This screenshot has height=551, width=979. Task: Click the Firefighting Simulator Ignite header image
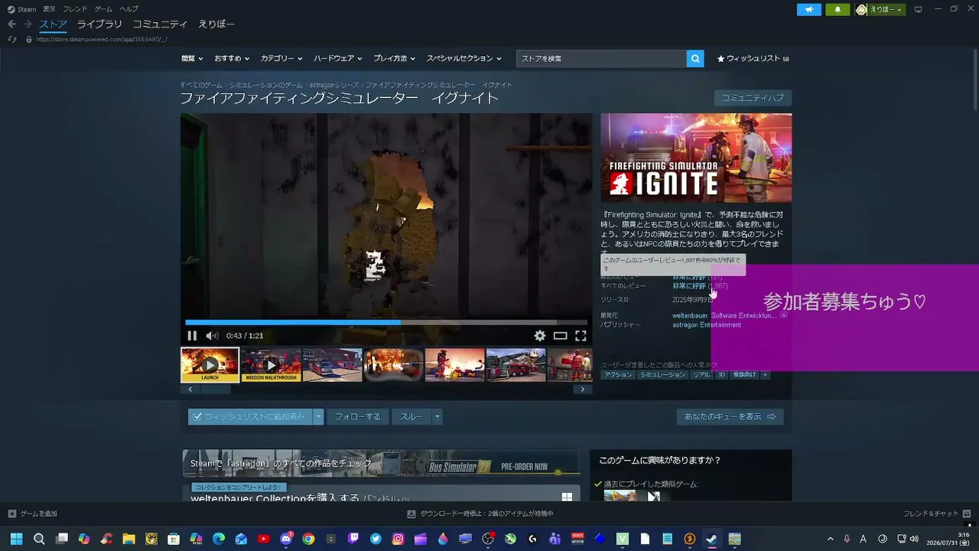point(696,158)
